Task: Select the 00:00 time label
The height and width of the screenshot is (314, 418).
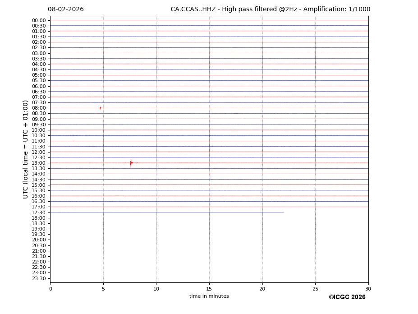Action: (x=39, y=20)
